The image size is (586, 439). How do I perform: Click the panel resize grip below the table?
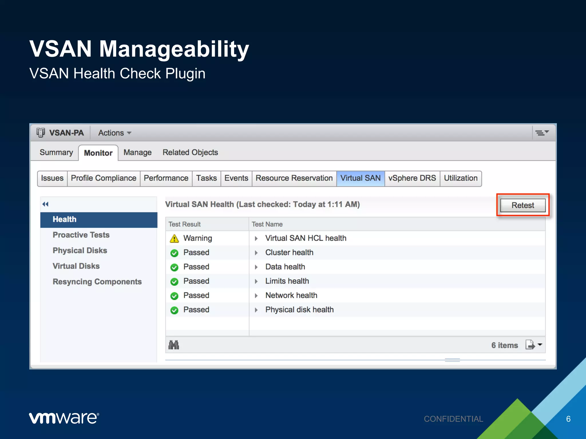[x=452, y=360]
